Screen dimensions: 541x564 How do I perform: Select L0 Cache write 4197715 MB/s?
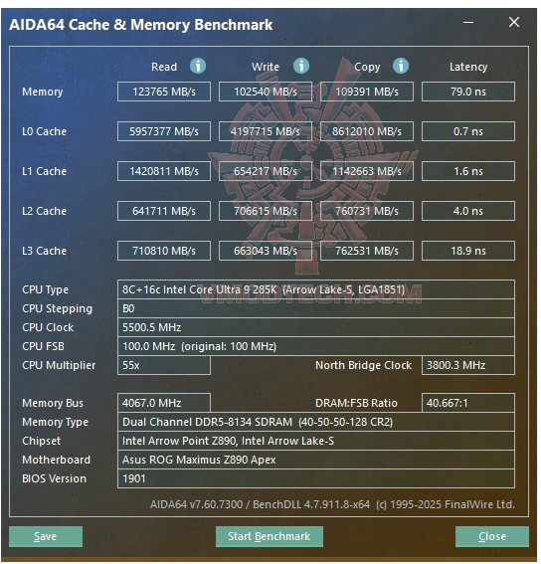266,131
